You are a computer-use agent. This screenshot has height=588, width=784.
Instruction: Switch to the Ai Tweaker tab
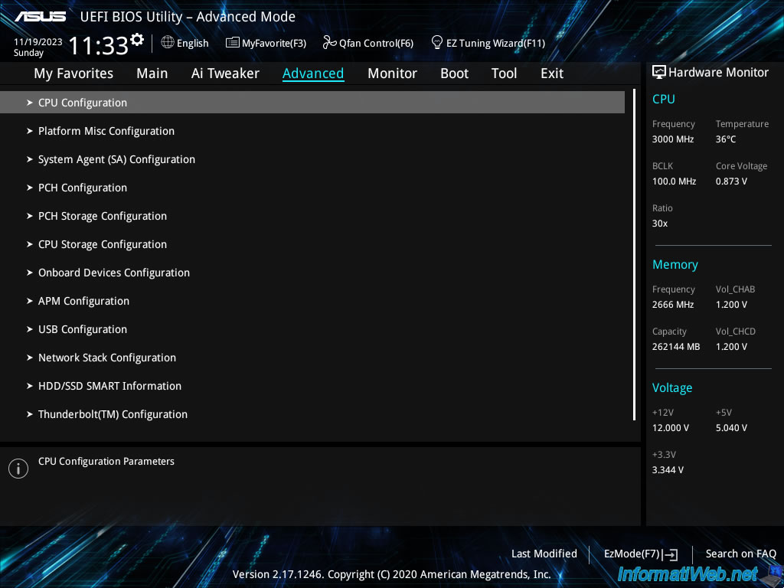tap(225, 73)
